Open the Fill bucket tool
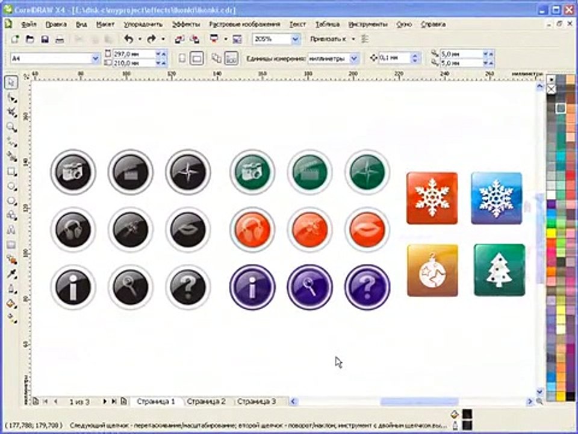This screenshot has width=578, height=434. tap(12, 304)
